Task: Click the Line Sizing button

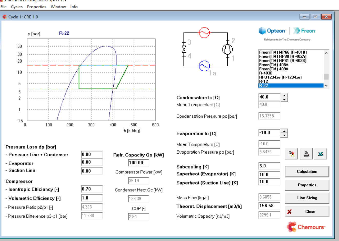Action: click(307, 198)
